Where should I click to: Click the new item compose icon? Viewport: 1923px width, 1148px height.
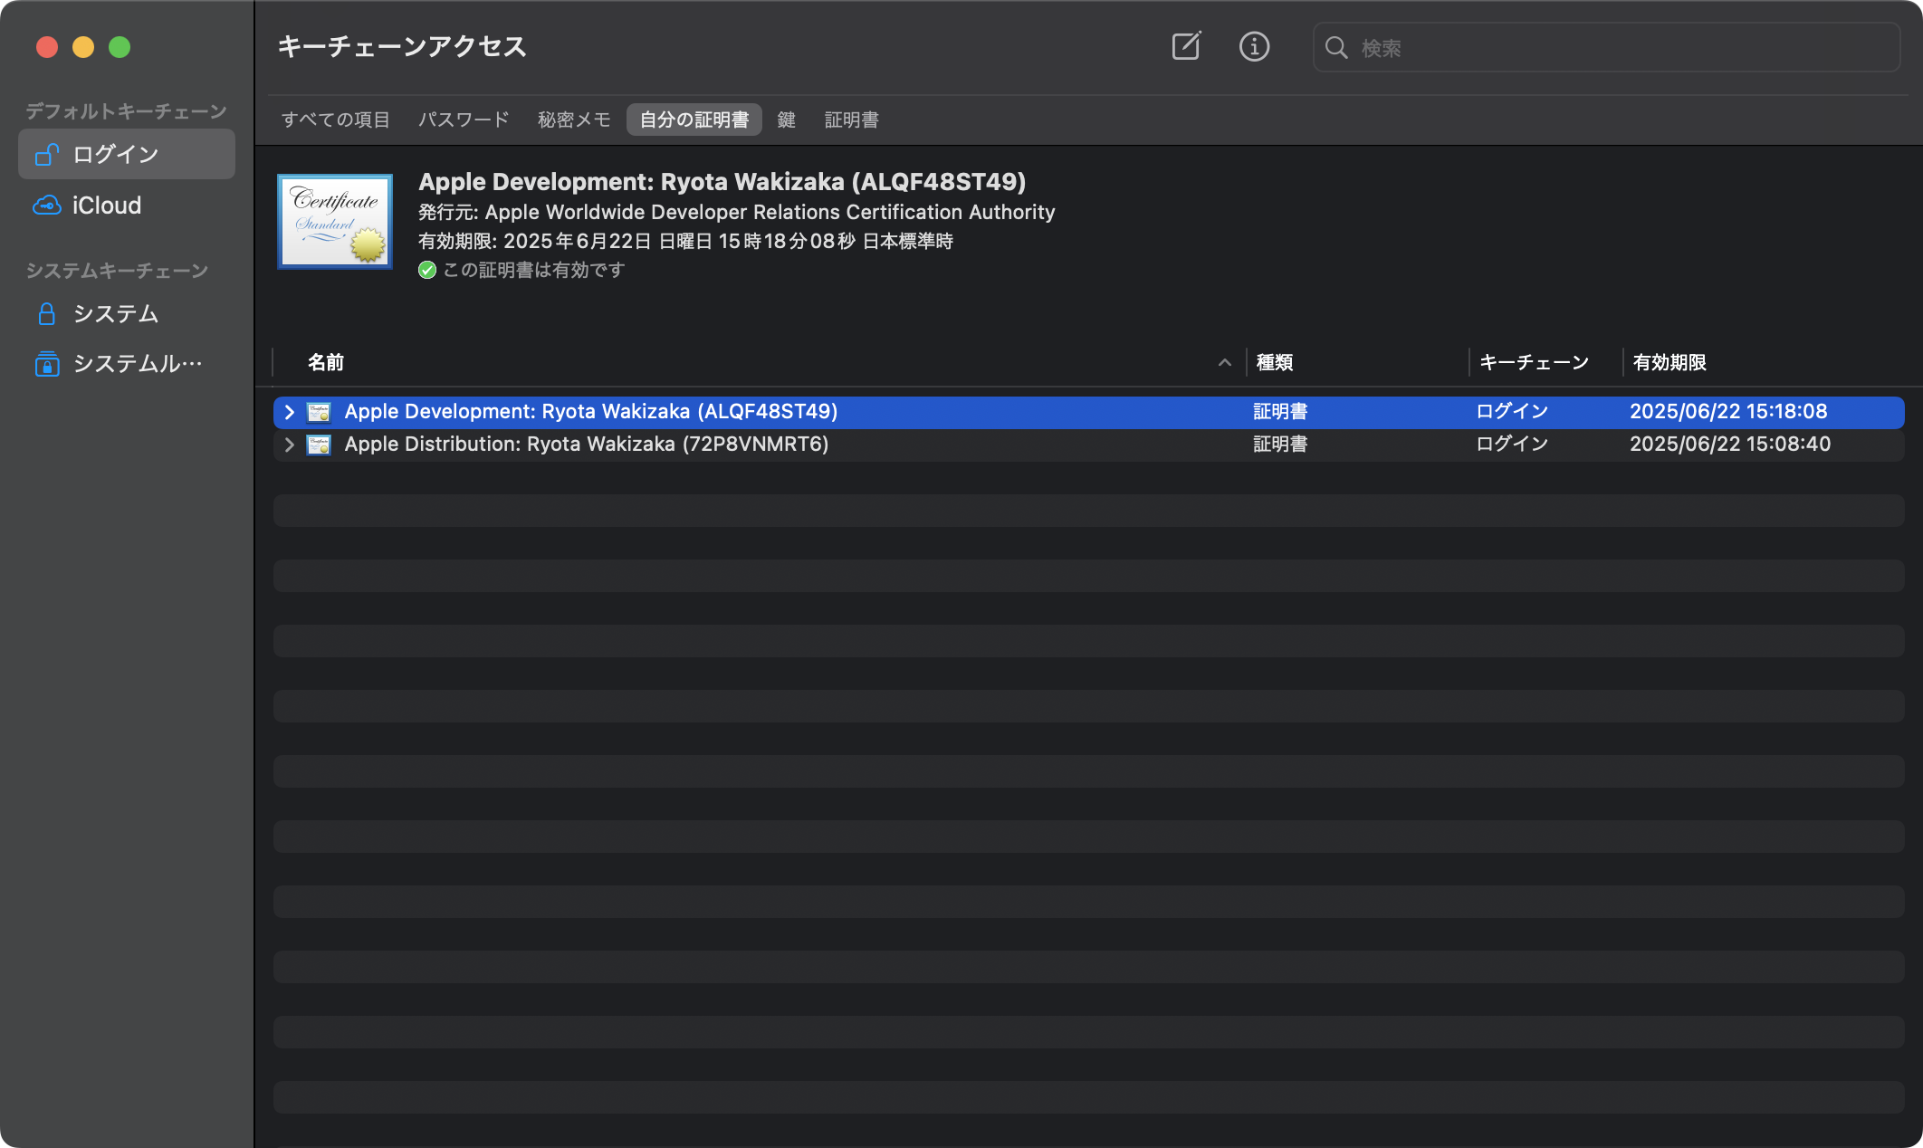pyautogui.click(x=1186, y=46)
